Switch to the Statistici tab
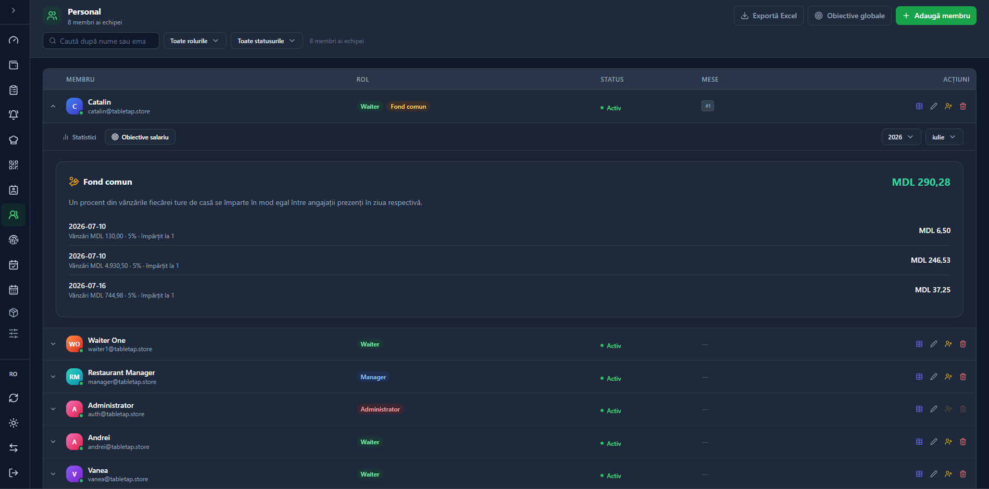This screenshot has height=489, width=989. (80, 137)
